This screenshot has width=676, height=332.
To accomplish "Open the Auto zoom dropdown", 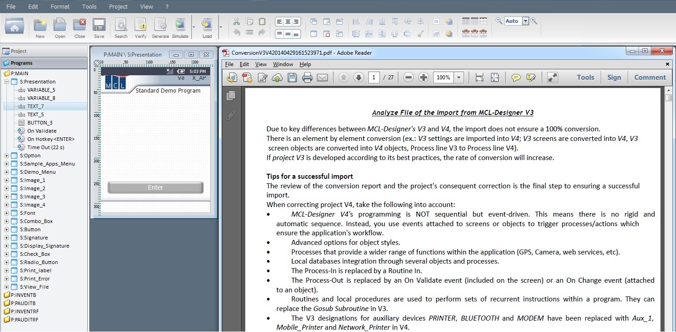I will click(525, 21).
